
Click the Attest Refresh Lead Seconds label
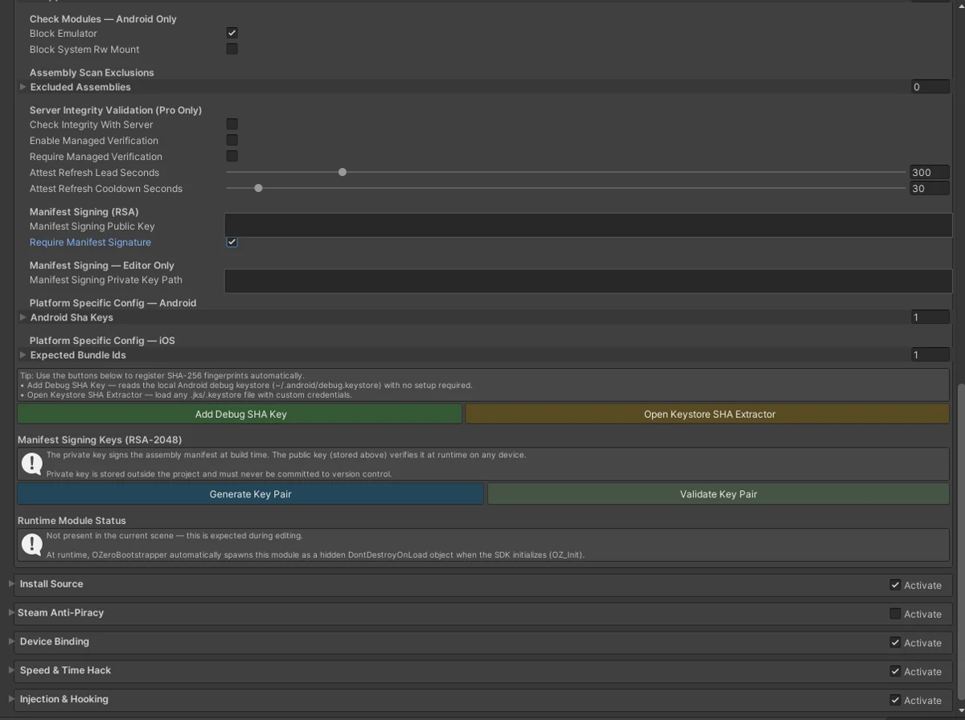point(94,173)
